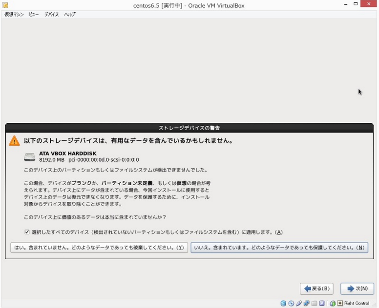Viewport: 379px width, 308px height.
Task: Open the 仮想マシン menu
Action: 14,15
